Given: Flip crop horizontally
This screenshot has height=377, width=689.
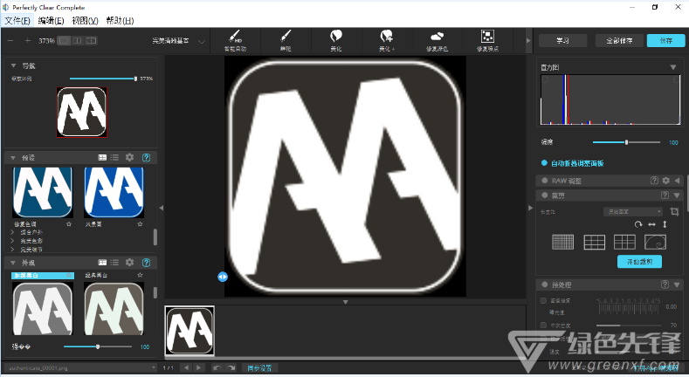Looking at the screenshot, I should tap(651, 224).
